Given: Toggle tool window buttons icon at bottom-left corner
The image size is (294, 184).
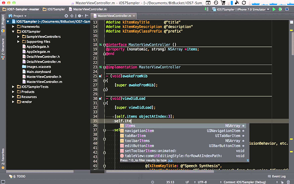Looking at the screenshot, I should pos(3,182).
